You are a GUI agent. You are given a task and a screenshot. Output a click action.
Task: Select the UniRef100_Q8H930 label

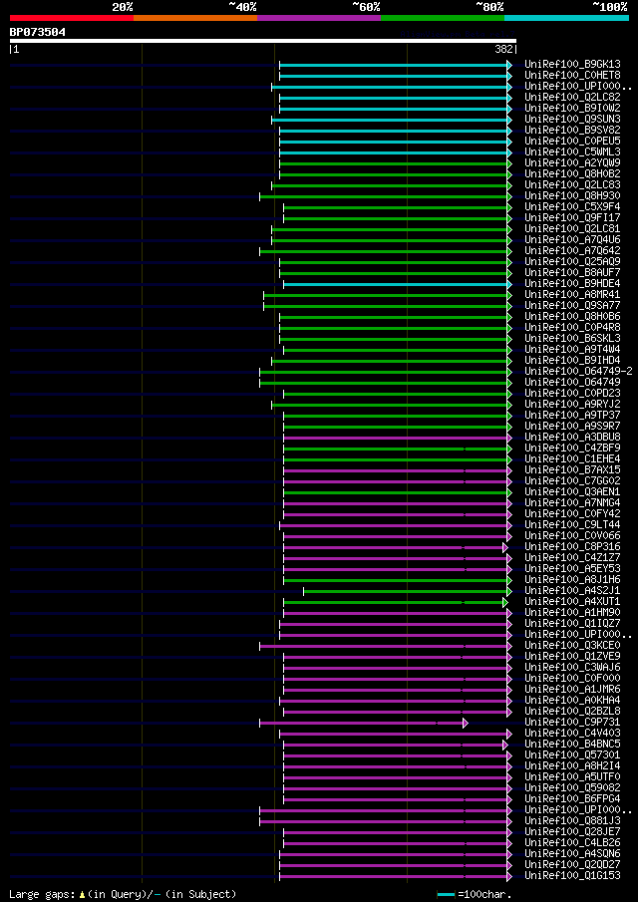[572, 196]
